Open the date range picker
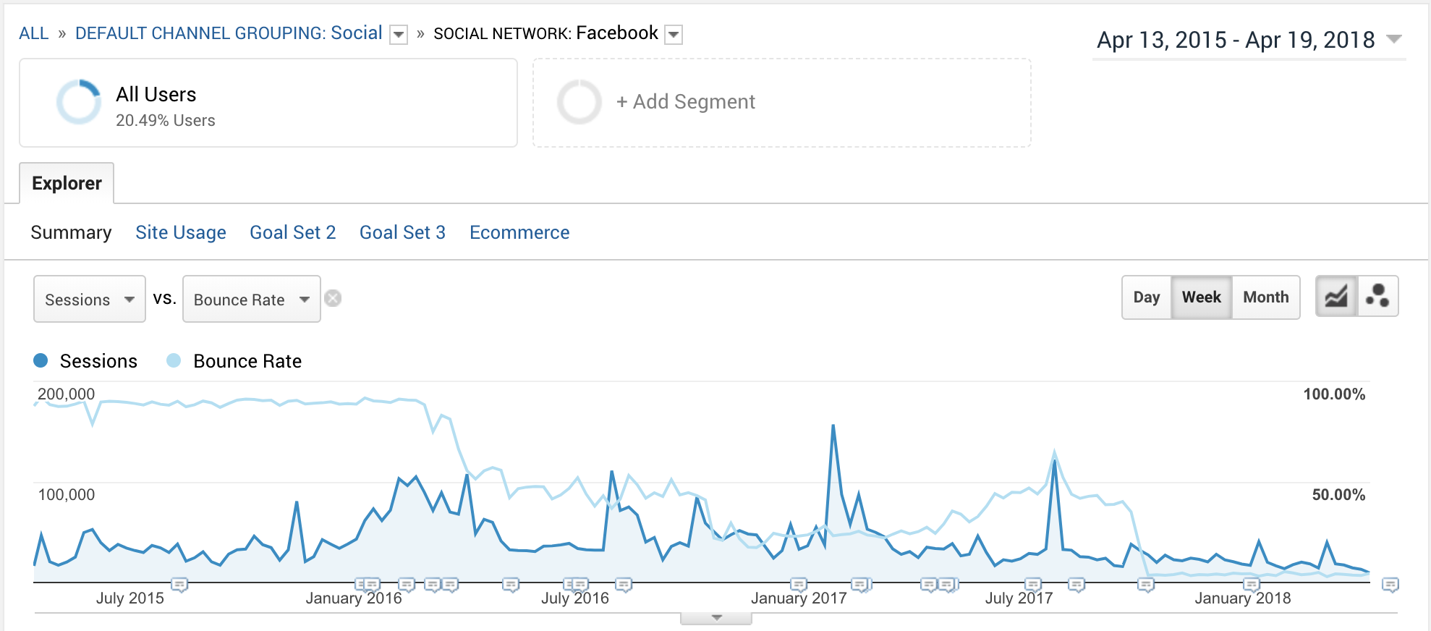This screenshot has height=631, width=1431. pyautogui.click(x=1249, y=40)
